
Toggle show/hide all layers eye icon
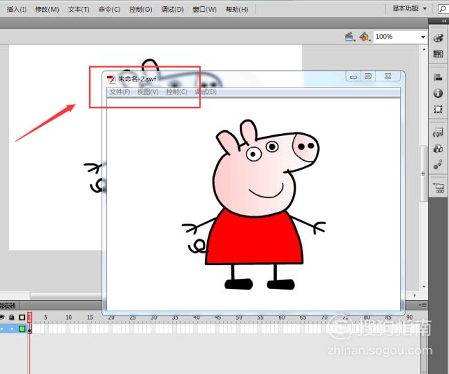coord(1,317)
